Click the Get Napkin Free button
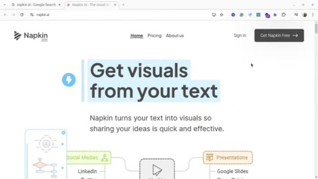This screenshot has height=179, width=318. pyautogui.click(x=279, y=35)
